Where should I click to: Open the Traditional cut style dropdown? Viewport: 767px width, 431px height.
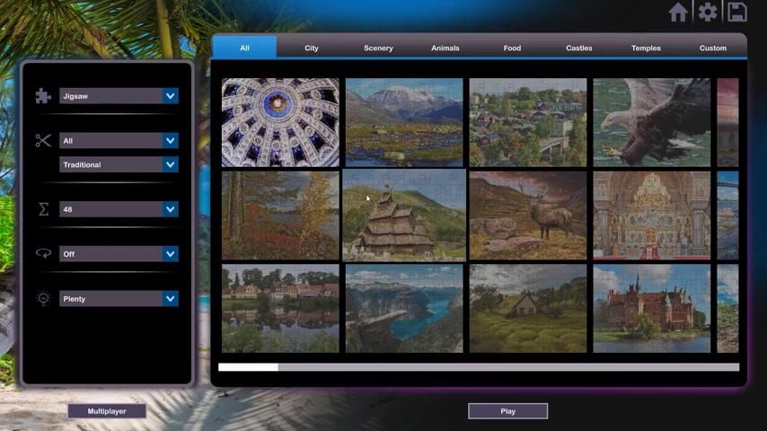(170, 165)
